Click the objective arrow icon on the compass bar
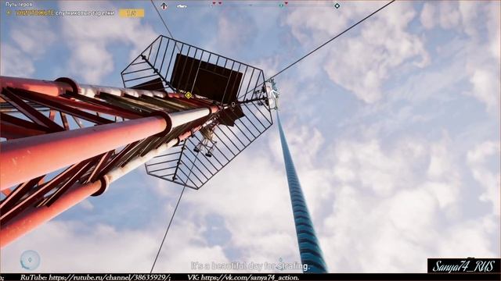 (x=164, y=5)
